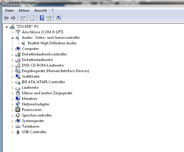Click the Grafikkarte display adapter icon
The image size is (184, 152).
[18, 76]
